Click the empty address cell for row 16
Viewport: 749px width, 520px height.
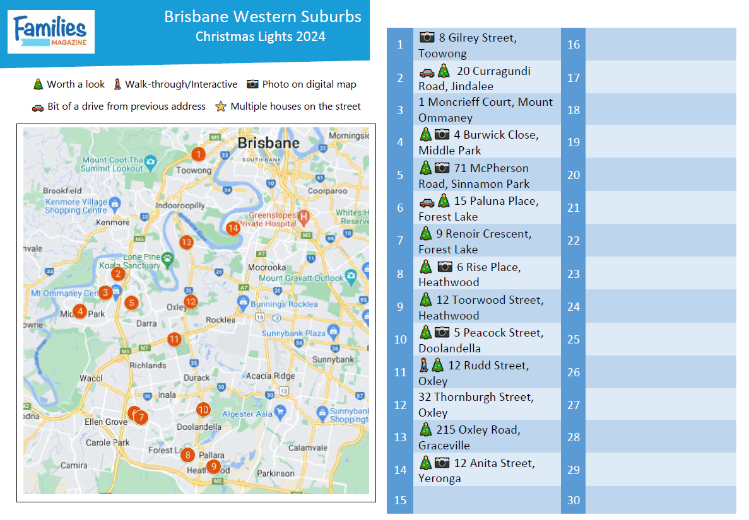tap(661, 44)
